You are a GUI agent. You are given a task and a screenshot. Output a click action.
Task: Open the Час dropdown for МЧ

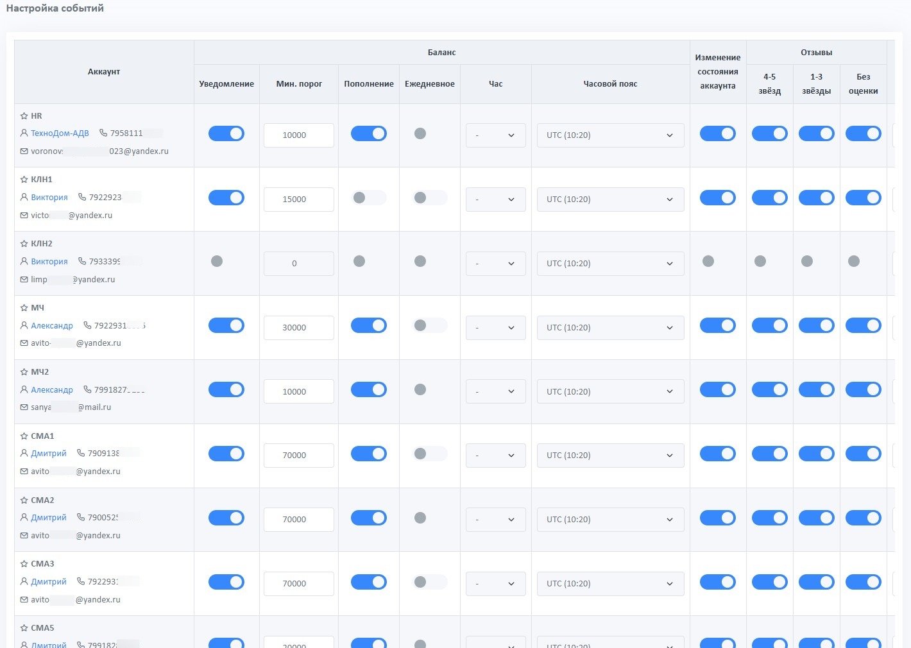[x=496, y=328]
